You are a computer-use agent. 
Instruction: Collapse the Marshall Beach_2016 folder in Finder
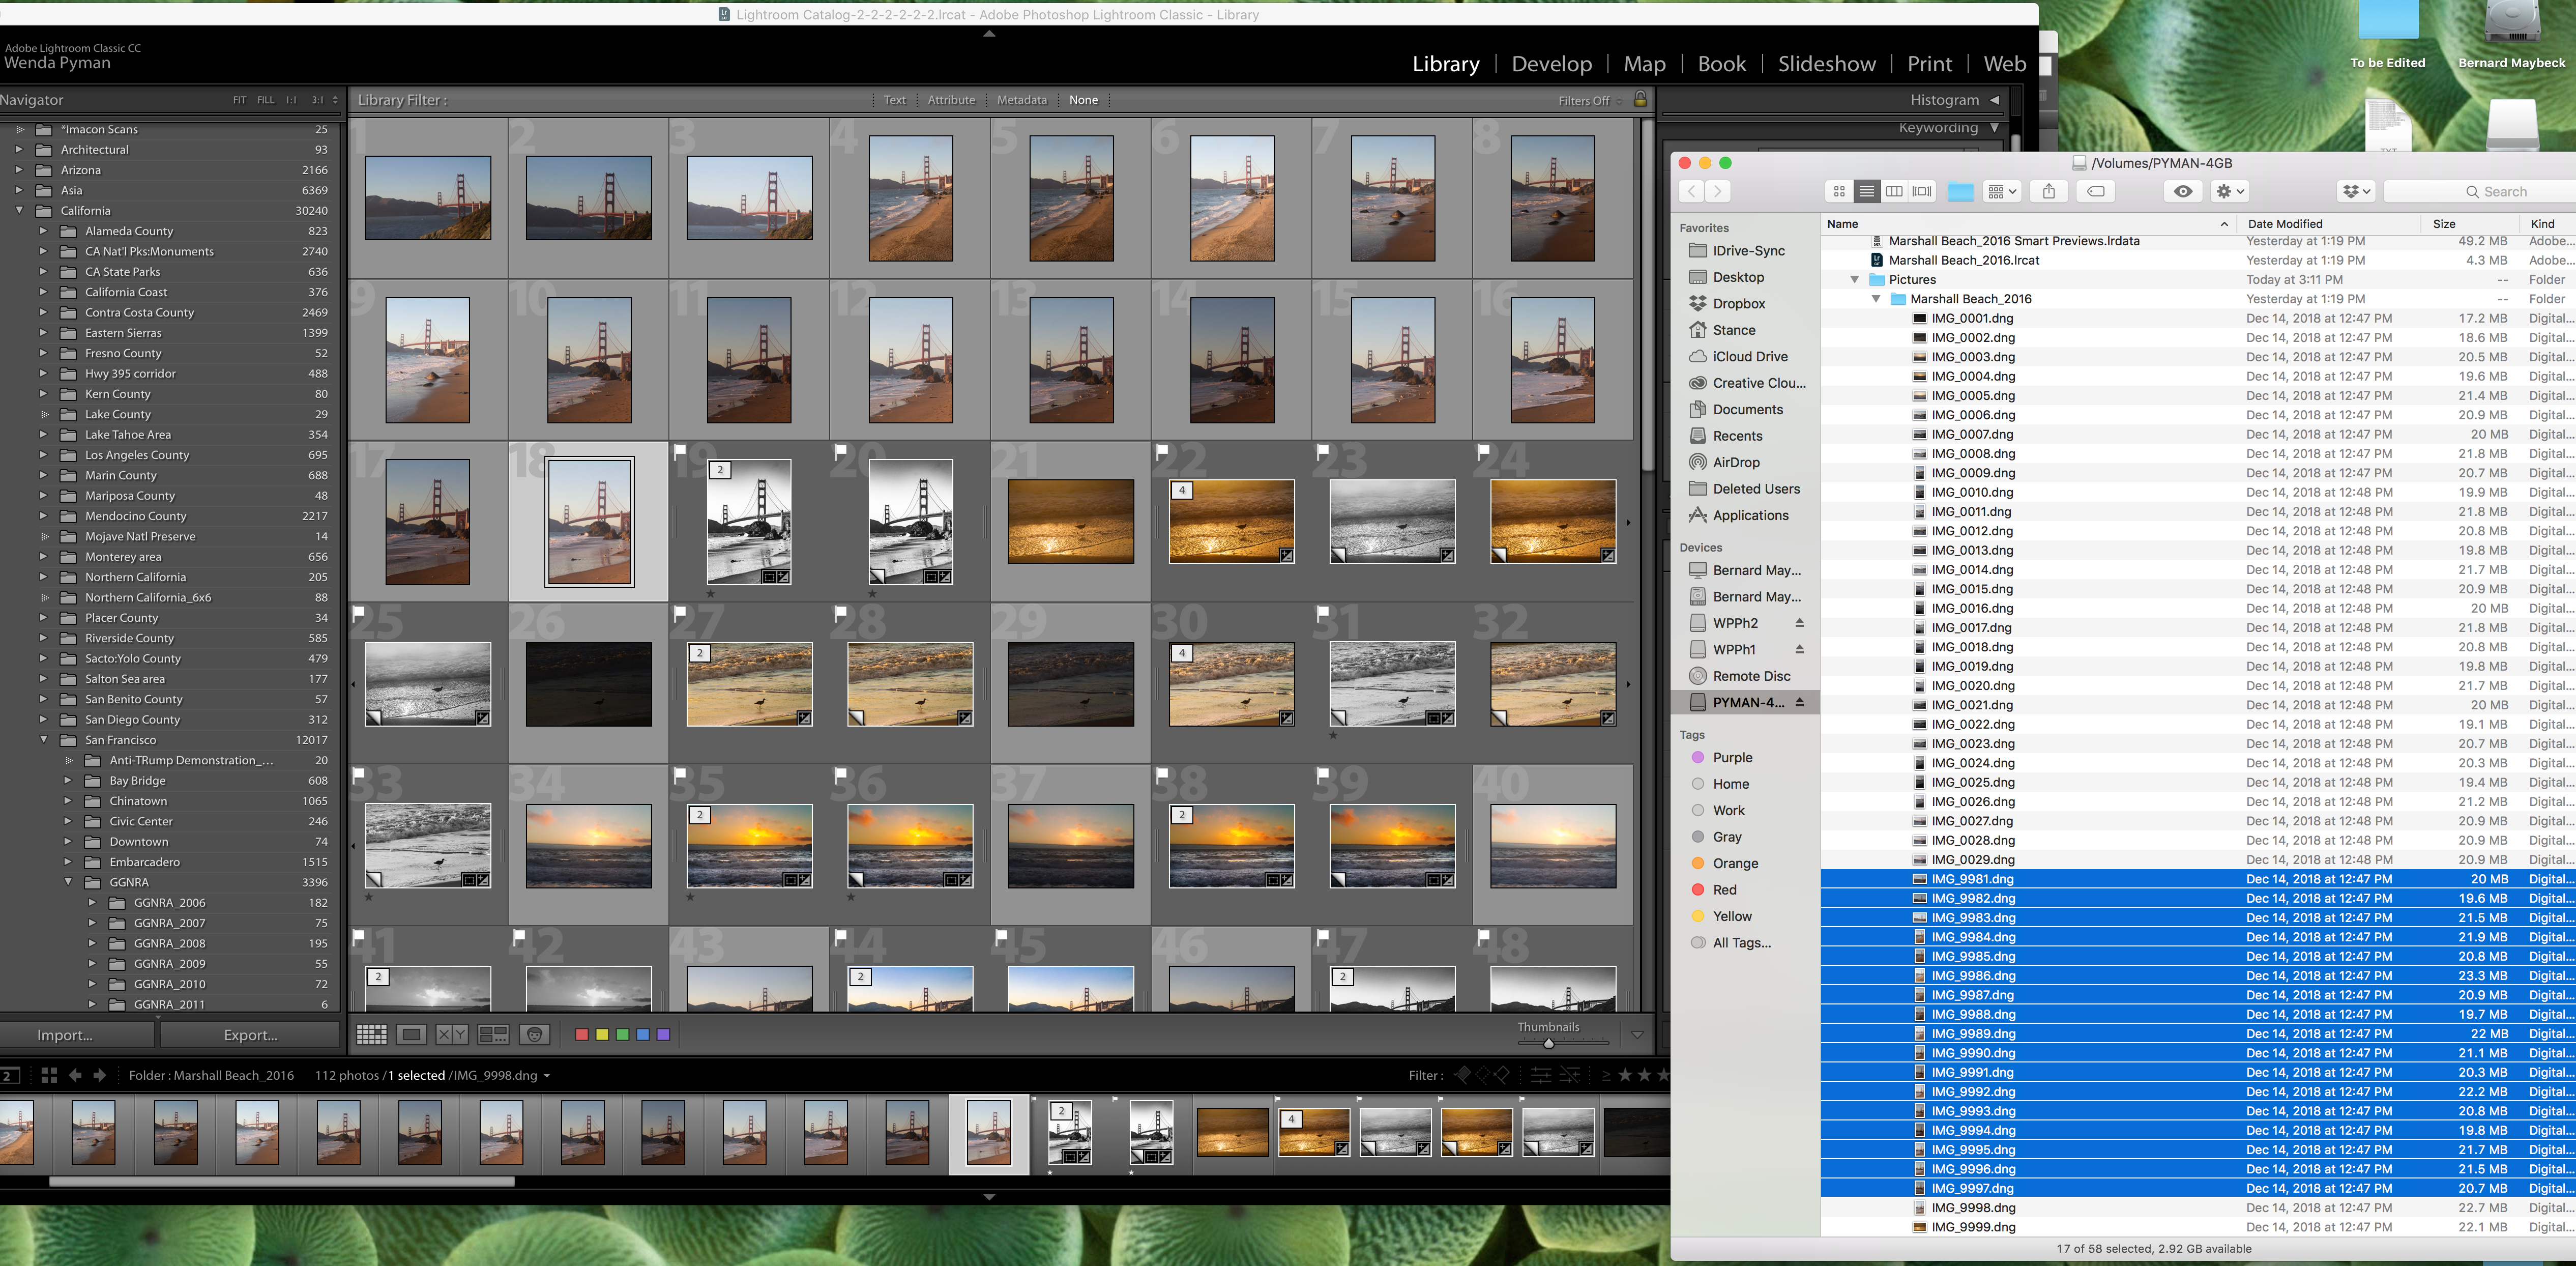(x=1877, y=299)
